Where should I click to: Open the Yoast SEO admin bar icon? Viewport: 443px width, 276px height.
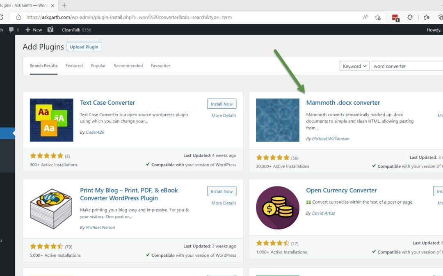[x=50, y=29]
